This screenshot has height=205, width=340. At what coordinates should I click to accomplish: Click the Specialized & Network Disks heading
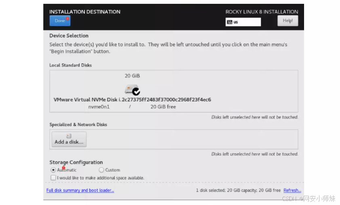tap(78, 125)
